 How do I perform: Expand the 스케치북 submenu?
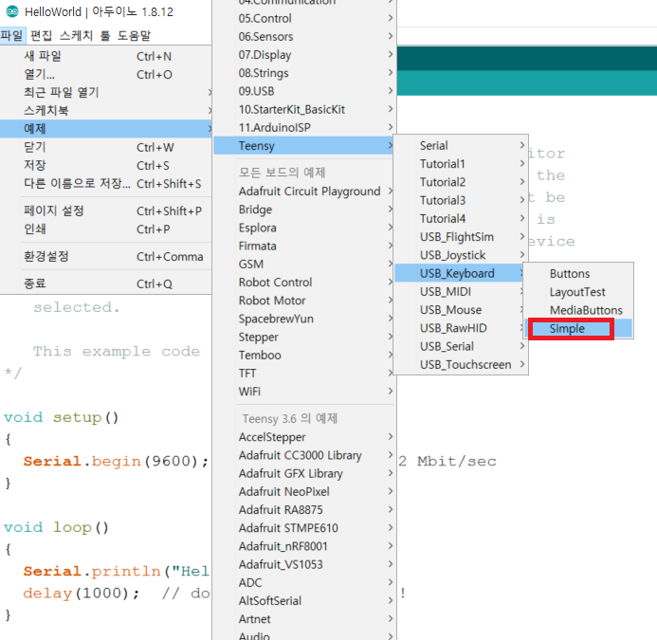tap(105, 110)
